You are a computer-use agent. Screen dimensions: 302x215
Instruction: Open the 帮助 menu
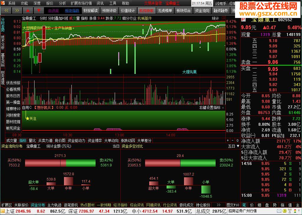click(125, 3)
